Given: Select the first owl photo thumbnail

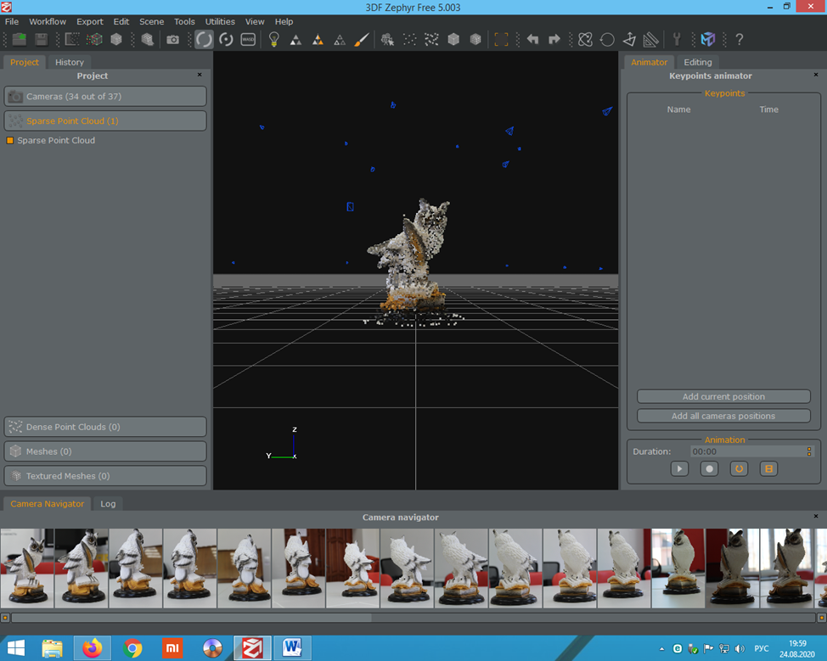Looking at the screenshot, I should [x=27, y=569].
